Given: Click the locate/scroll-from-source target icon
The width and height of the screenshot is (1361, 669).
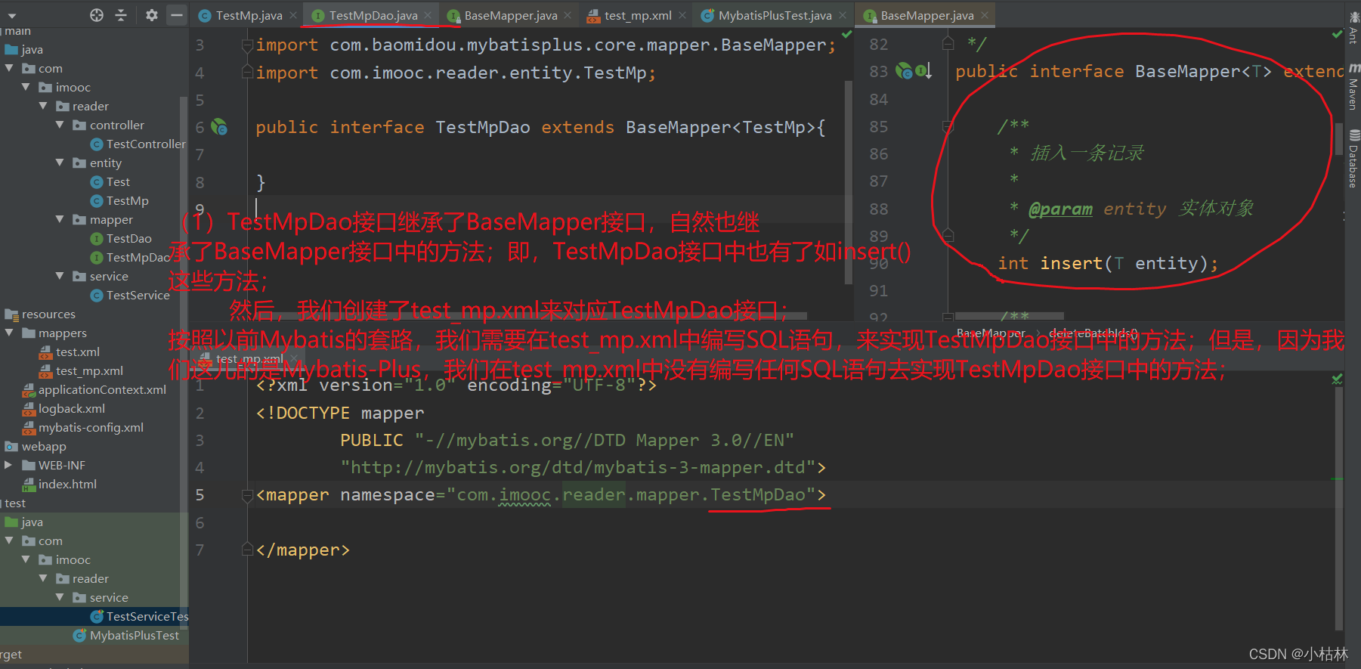Looking at the screenshot, I should [x=97, y=15].
